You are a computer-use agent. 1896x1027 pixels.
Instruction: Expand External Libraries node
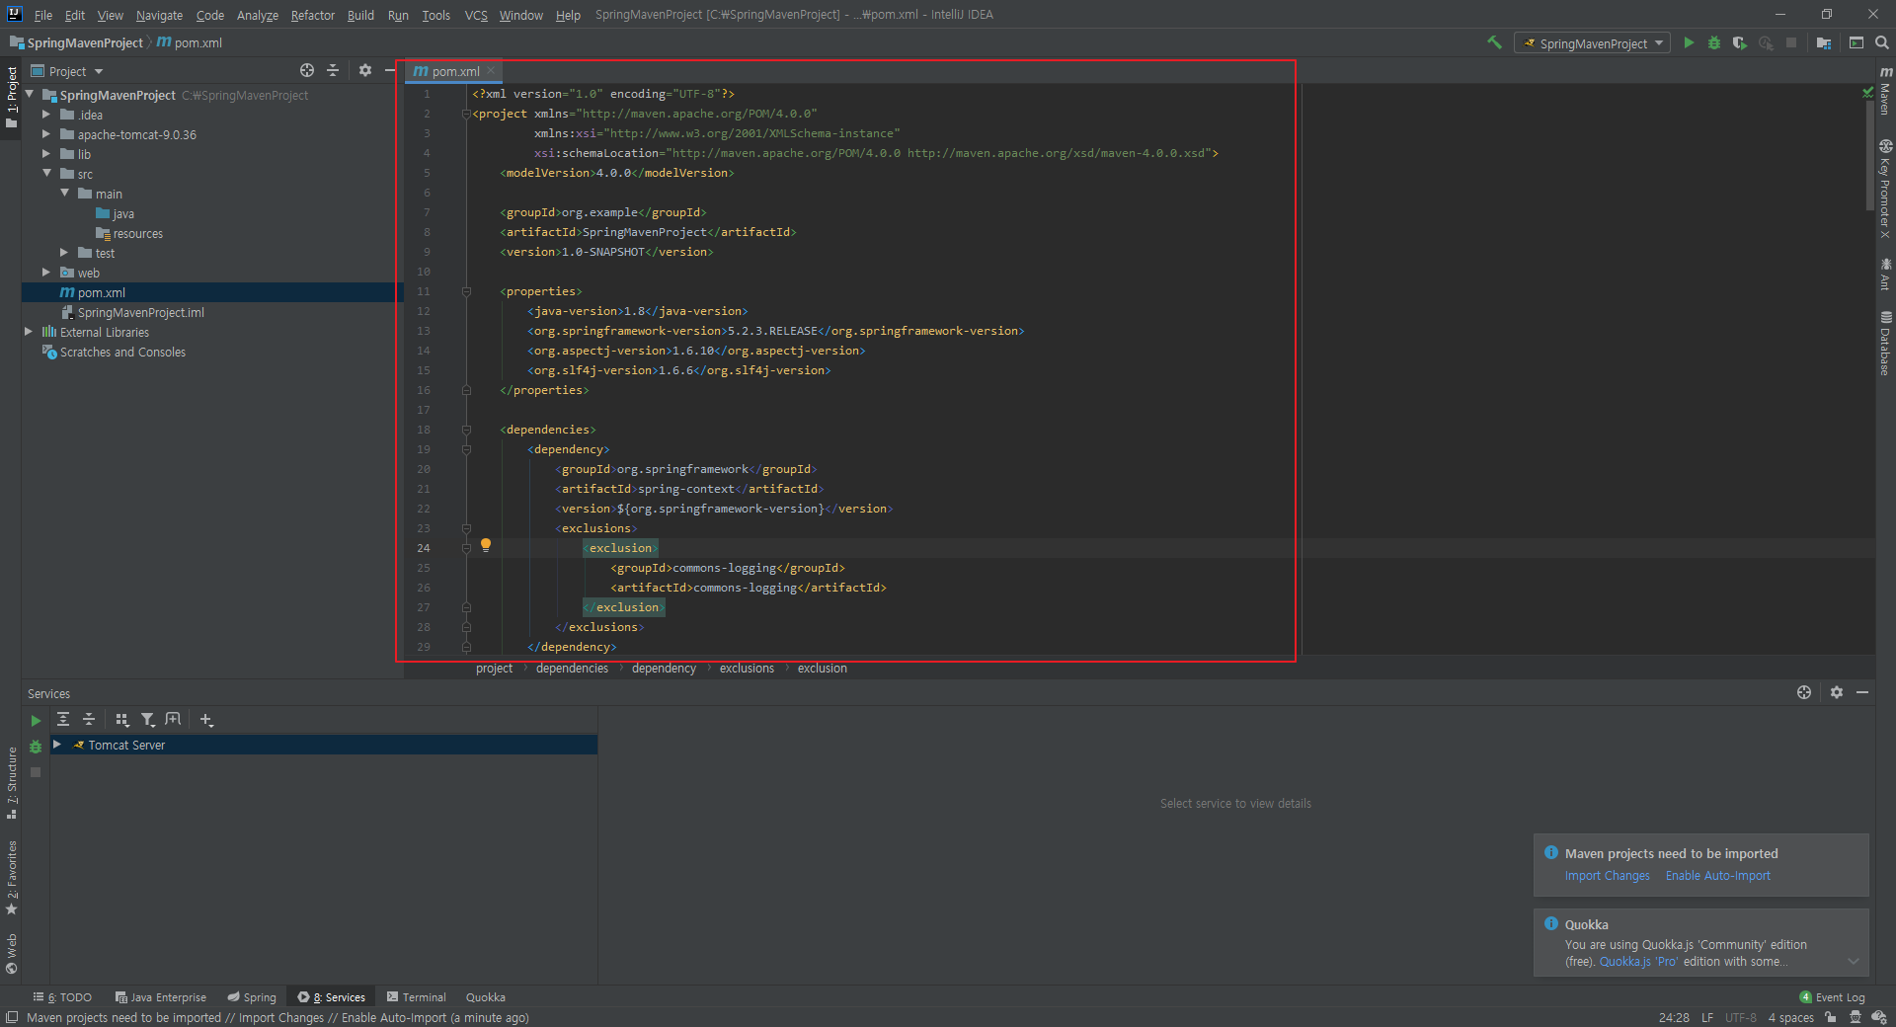tap(29, 332)
